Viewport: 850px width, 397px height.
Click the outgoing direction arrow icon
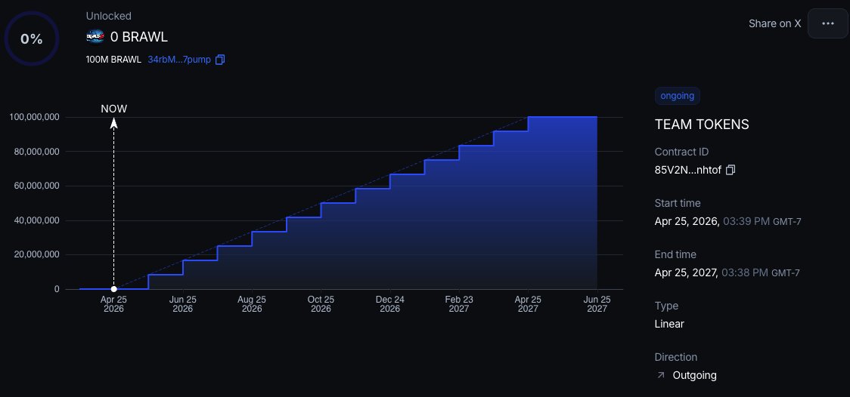tap(660, 375)
